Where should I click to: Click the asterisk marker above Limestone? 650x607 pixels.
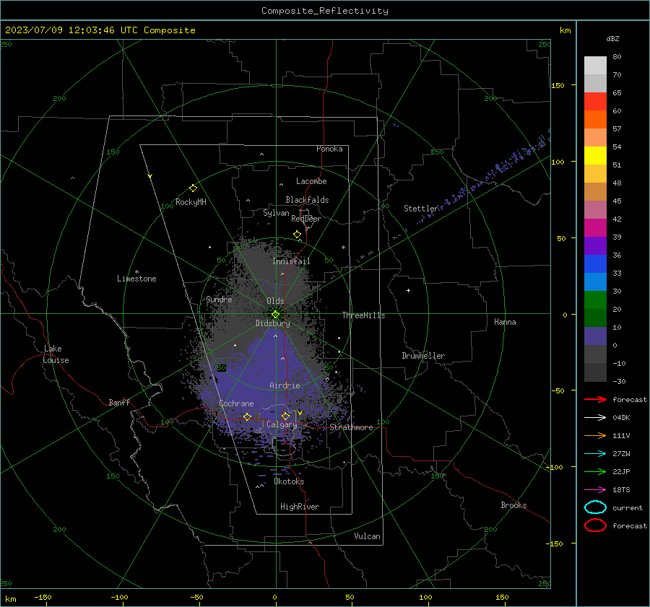136,272
